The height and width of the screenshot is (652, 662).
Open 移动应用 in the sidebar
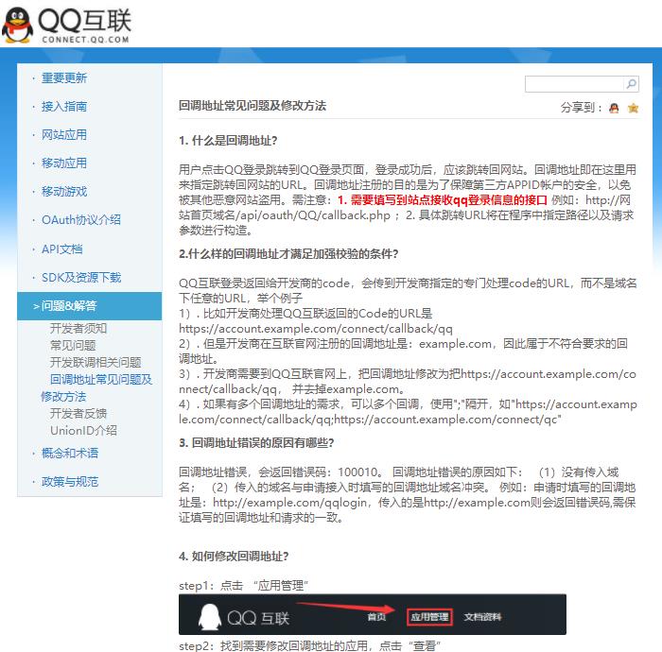(64, 163)
